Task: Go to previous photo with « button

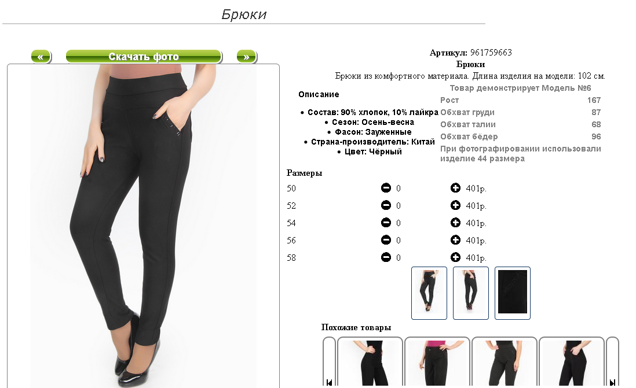Action: (x=41, y=57)
